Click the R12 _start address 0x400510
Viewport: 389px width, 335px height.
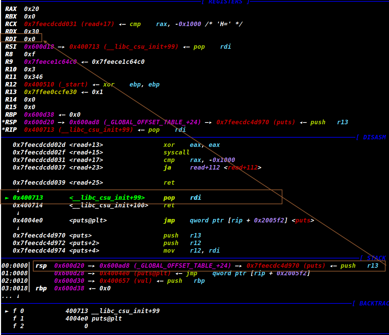pyautogui.click(x=39, y=84)
